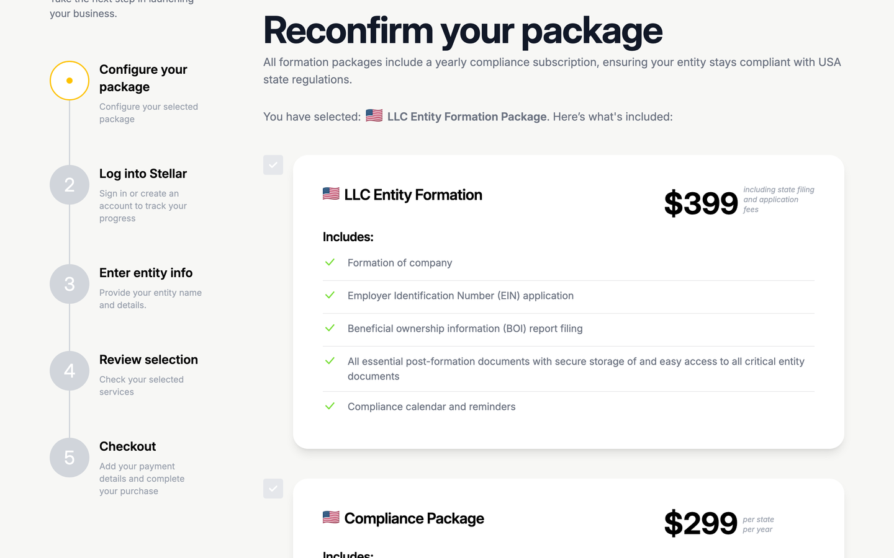Click the US flag beside Compliance Package heading
The image size is (894, 558).
point(331,518)
